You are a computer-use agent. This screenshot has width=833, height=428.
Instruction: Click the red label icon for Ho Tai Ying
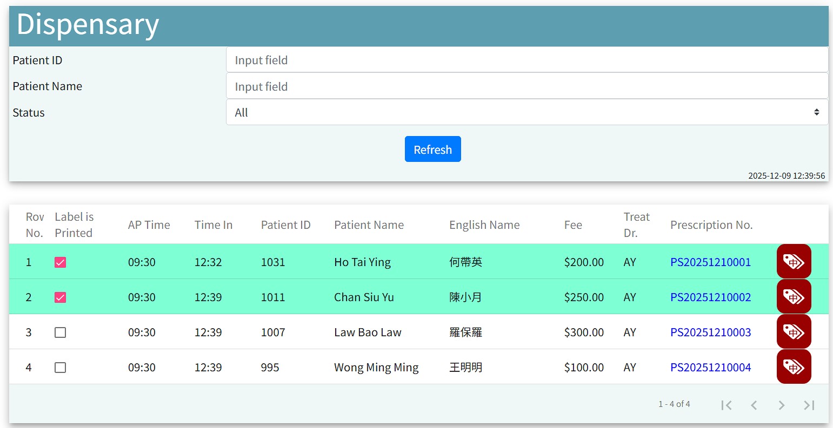pyautogui.click(x=794, y=262)
